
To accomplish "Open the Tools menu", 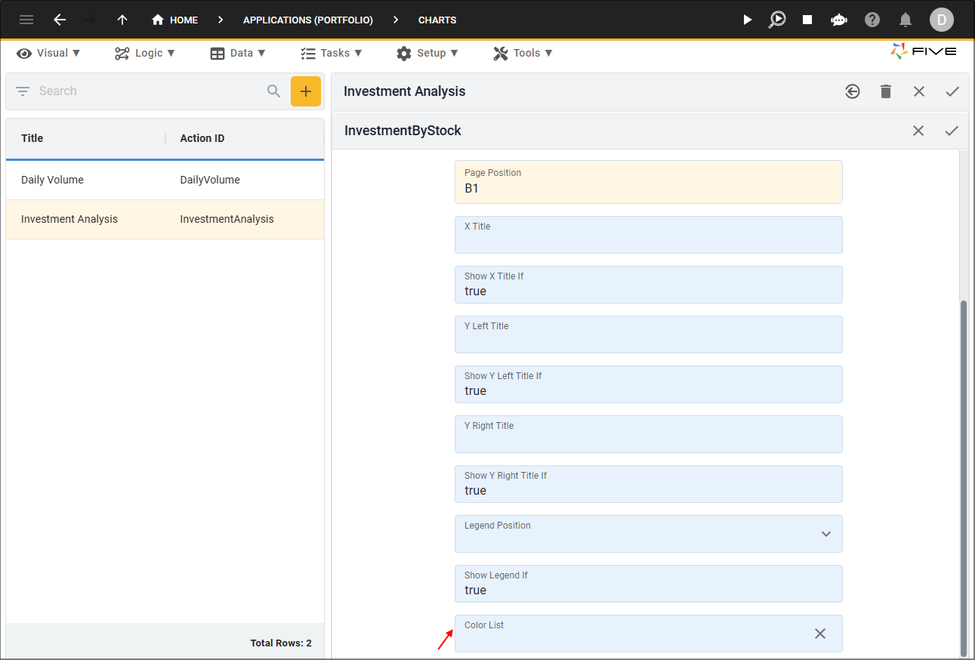I will (523, 53).
